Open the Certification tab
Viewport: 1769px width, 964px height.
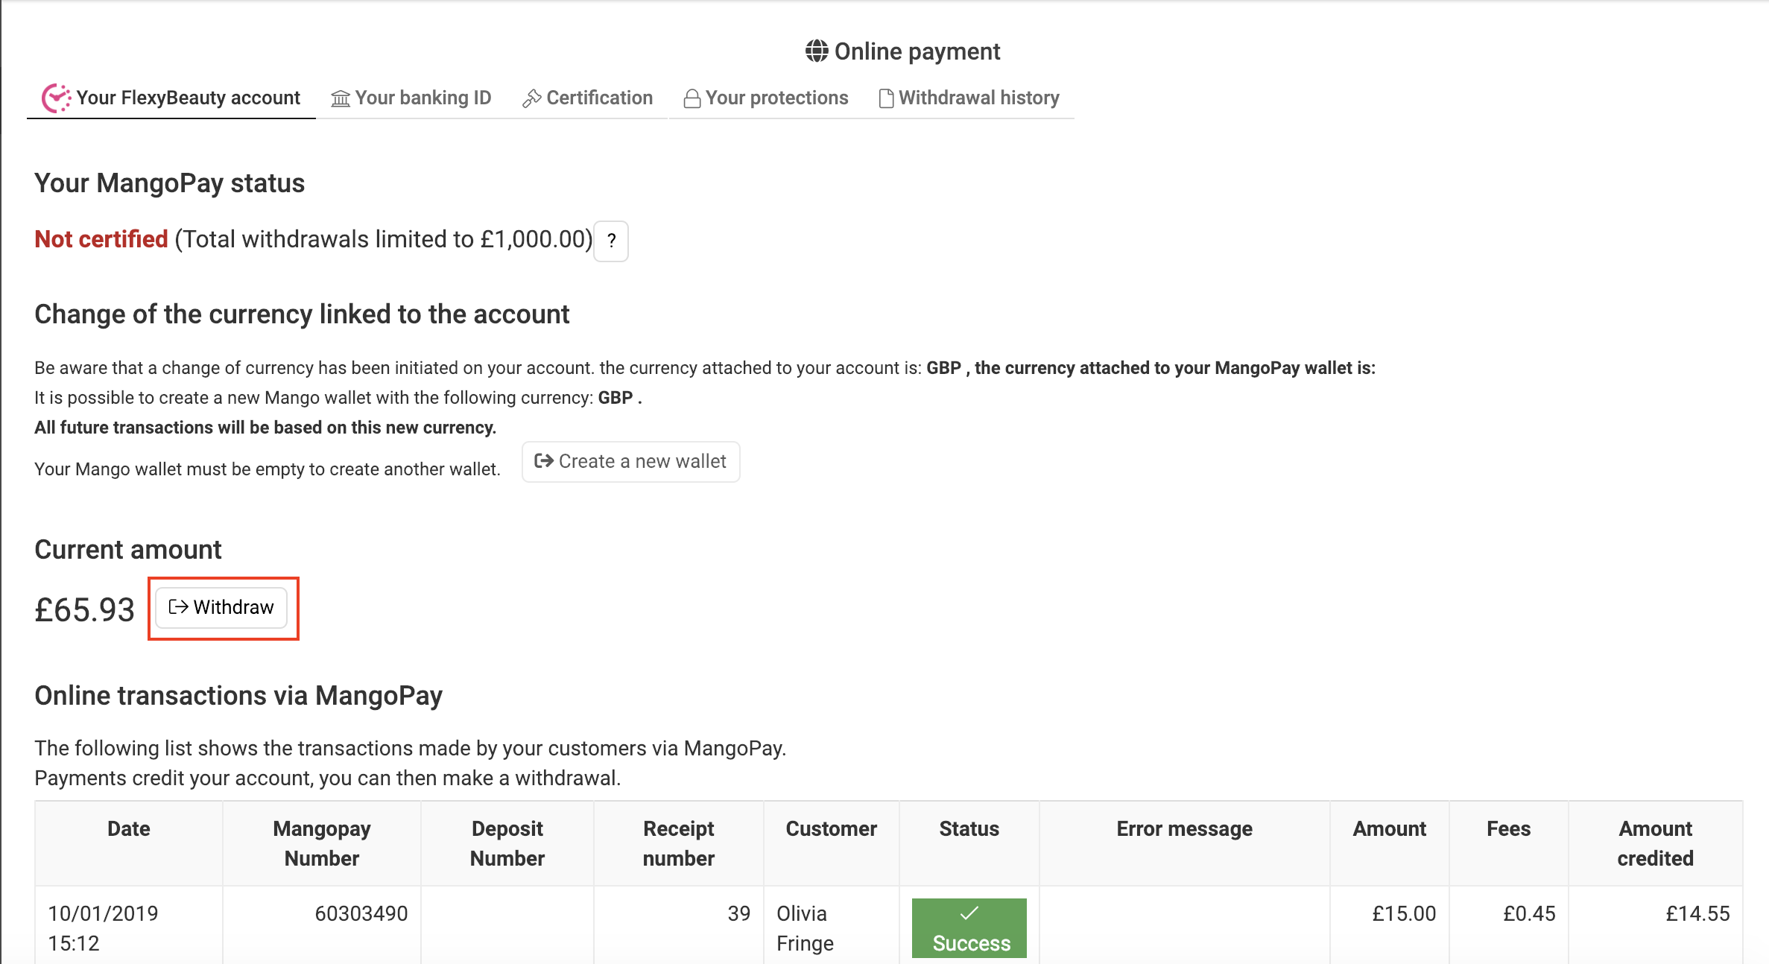[588, 98]
